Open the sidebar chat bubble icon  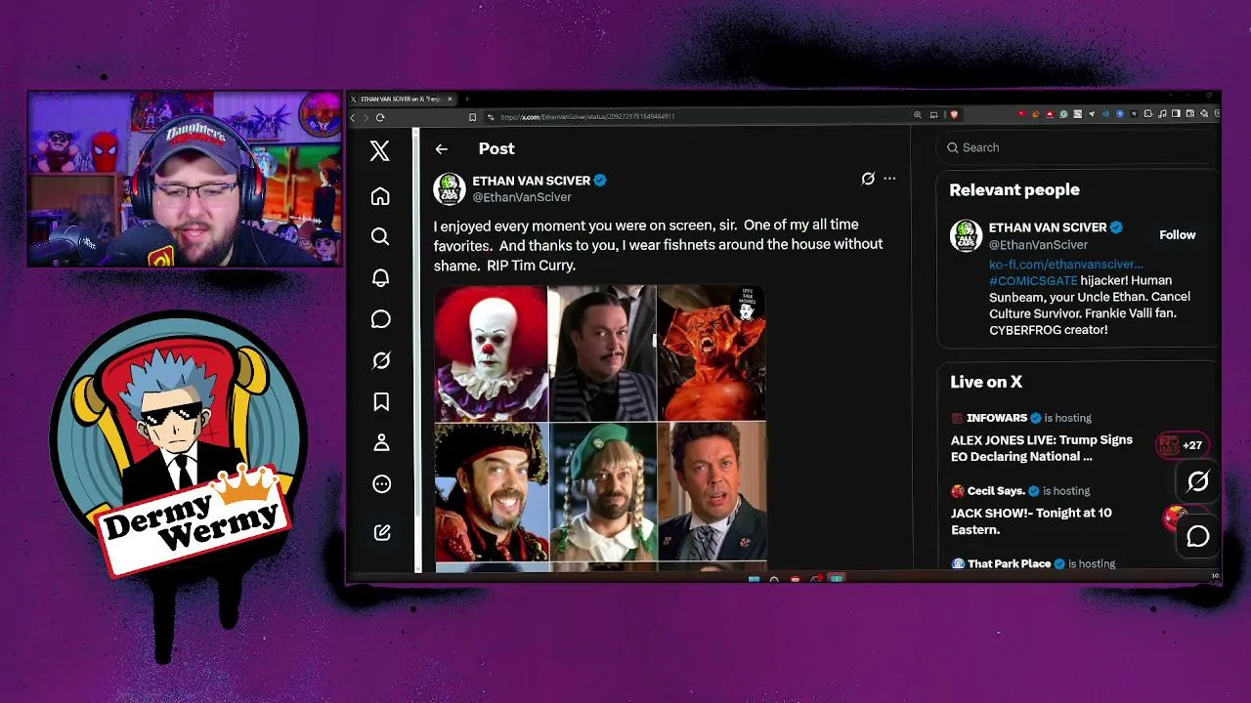click(380, 319)
